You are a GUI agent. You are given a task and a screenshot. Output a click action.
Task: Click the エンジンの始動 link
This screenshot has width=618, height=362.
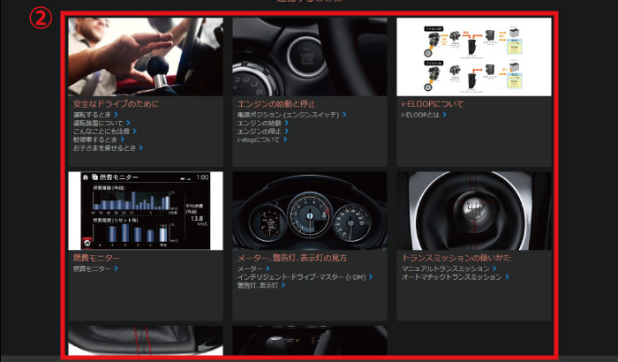pos(261,123)
